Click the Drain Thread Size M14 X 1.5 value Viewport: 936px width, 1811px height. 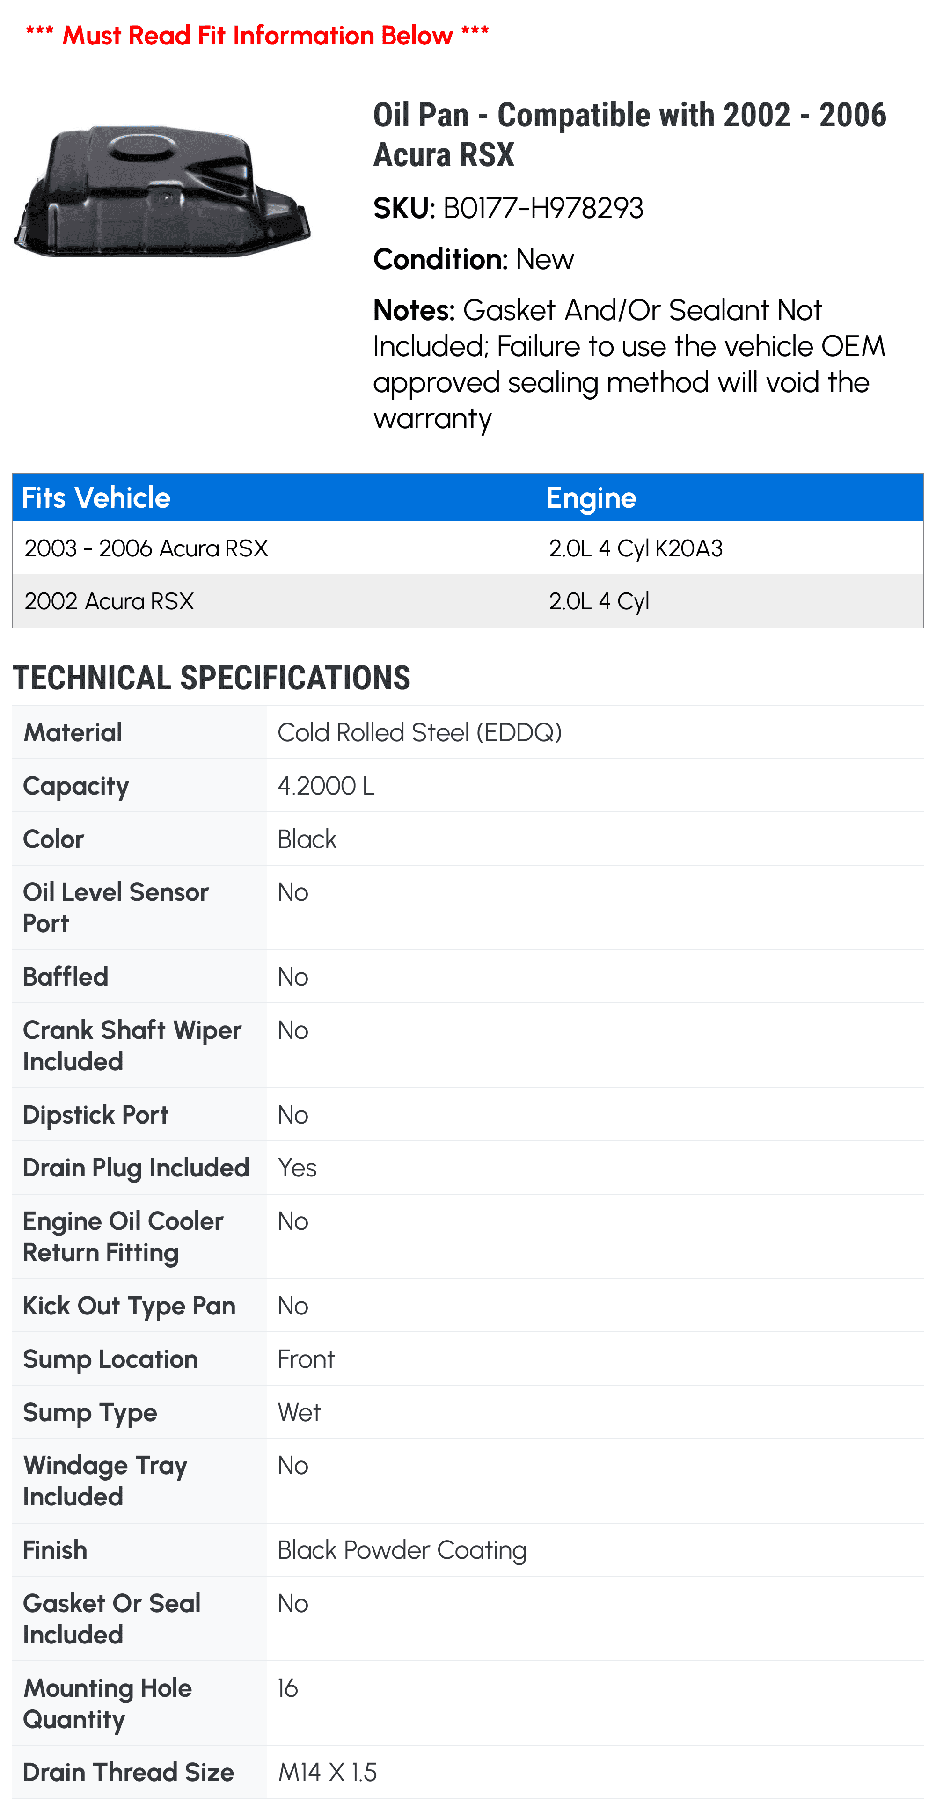click(328, 1772)
